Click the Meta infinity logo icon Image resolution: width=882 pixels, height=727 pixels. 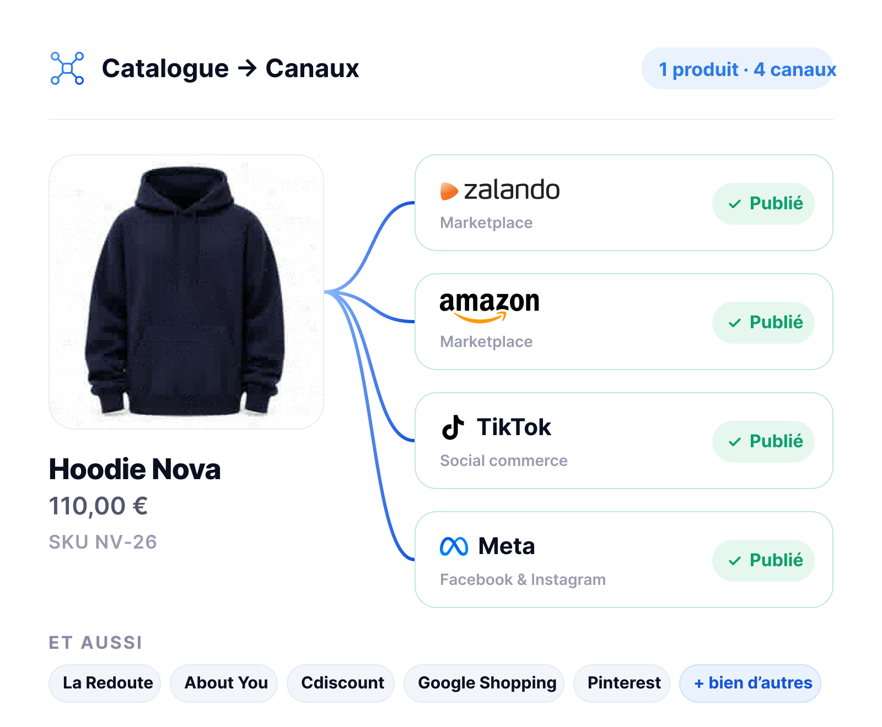point(454,546)
